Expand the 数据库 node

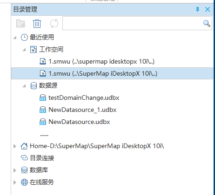pos(15,170)
